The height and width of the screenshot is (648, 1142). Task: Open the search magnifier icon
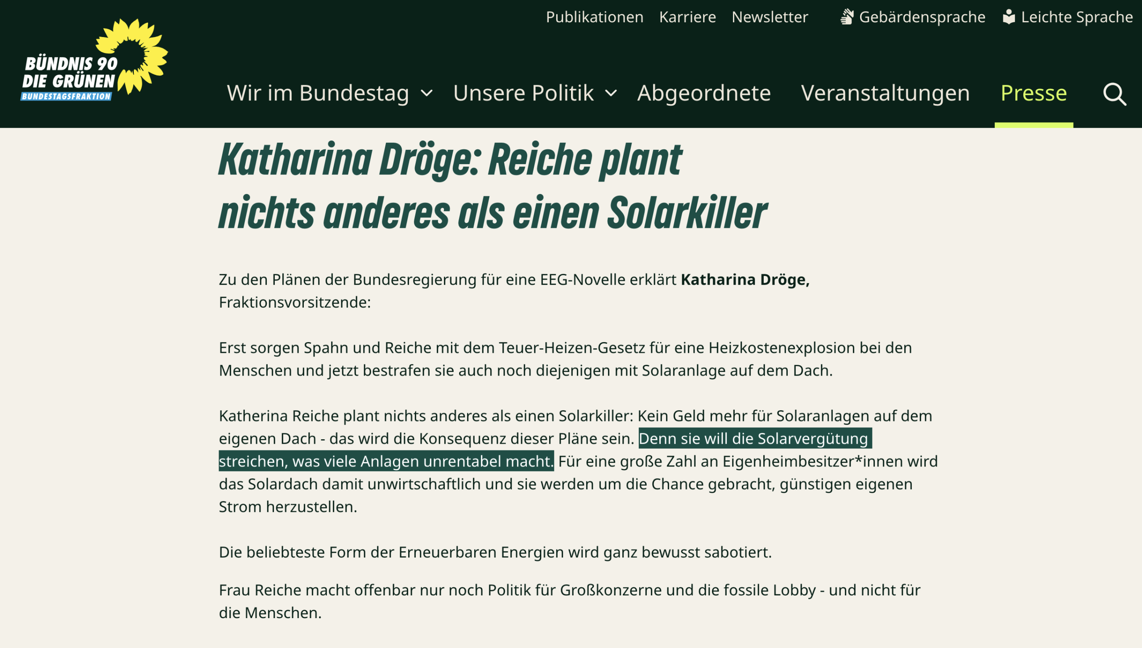click(x=1114, y=94)
